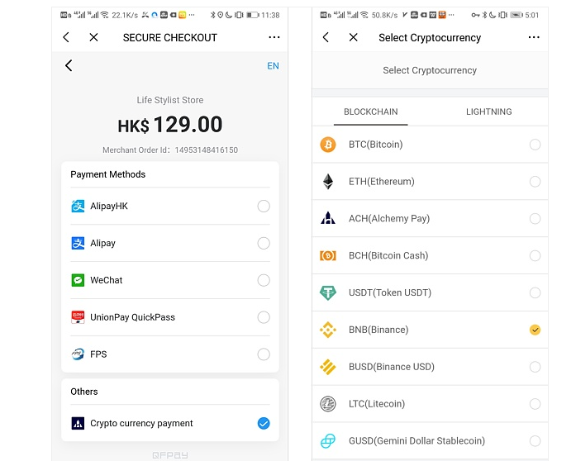Click the Litecoin coin icon
576x461 pixels.
[x=328, y=404]
